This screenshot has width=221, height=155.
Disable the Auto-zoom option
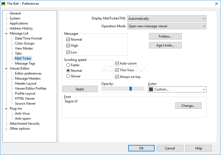click(x=117, y=63)
